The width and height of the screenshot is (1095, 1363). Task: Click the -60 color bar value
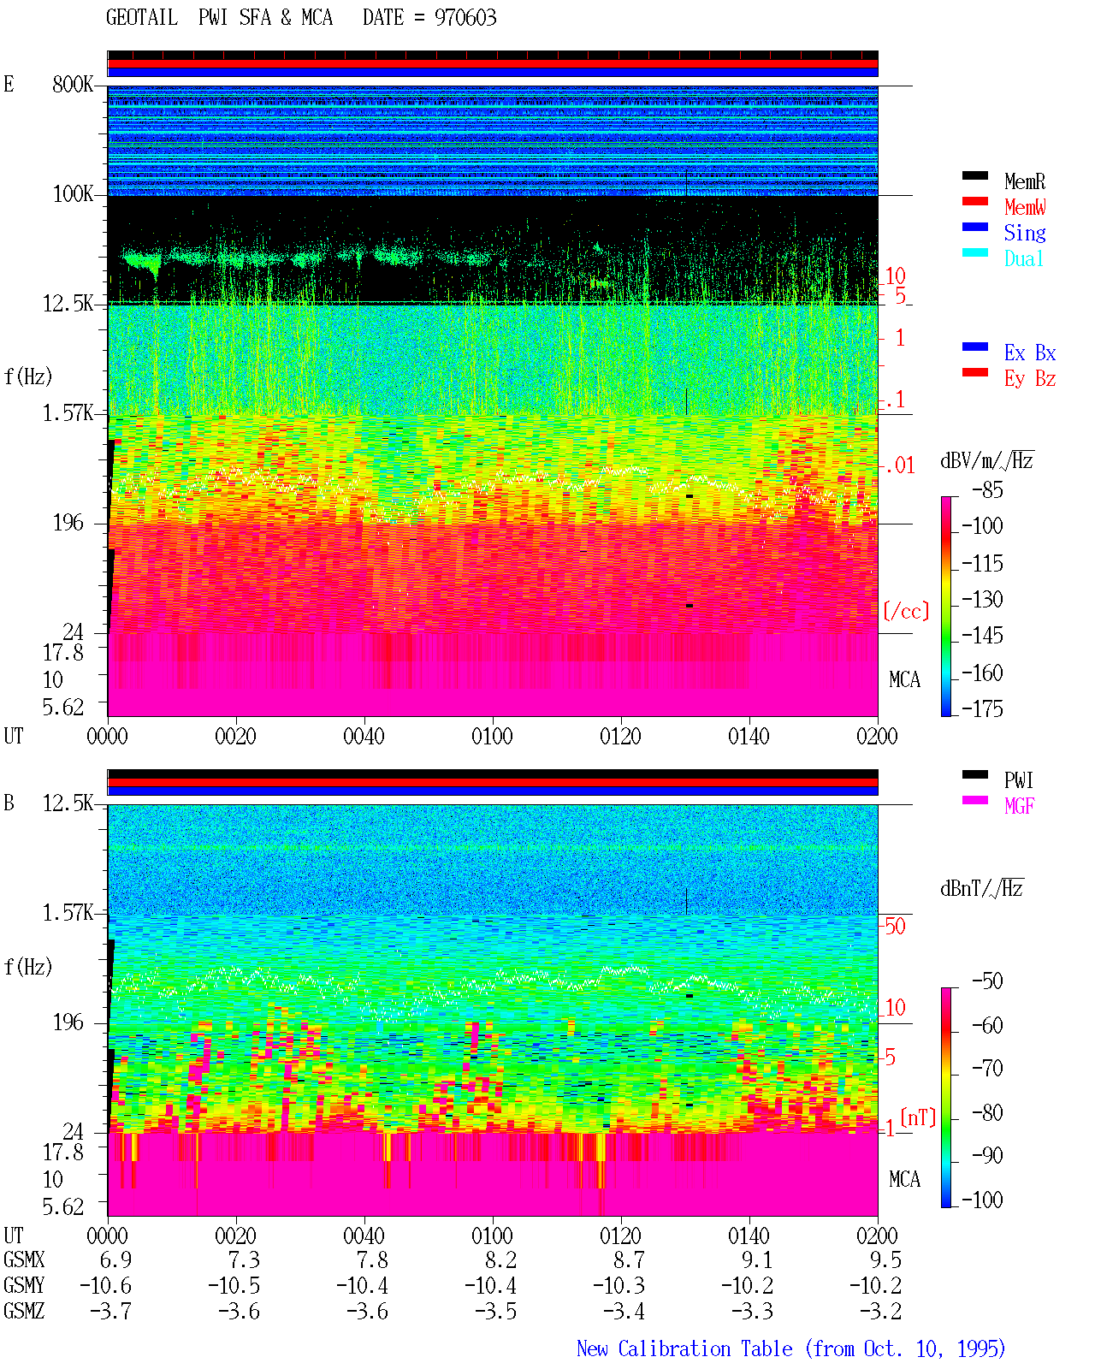987,1025
